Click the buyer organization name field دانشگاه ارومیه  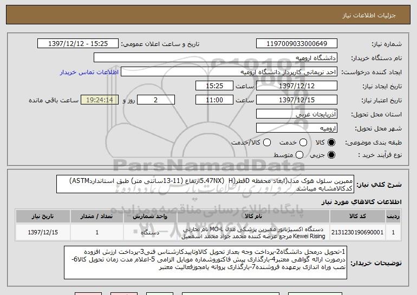216,58
